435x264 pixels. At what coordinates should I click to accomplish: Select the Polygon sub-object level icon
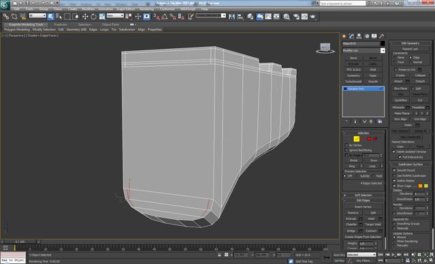point(369,139)
